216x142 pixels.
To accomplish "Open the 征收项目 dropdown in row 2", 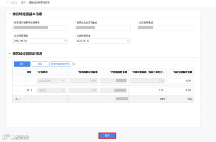I will click(x=52, y=90).
